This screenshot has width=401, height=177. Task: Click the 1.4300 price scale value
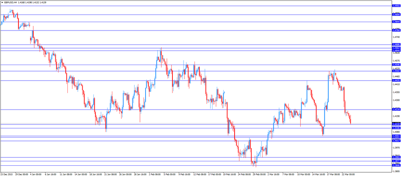pos(397,100)
